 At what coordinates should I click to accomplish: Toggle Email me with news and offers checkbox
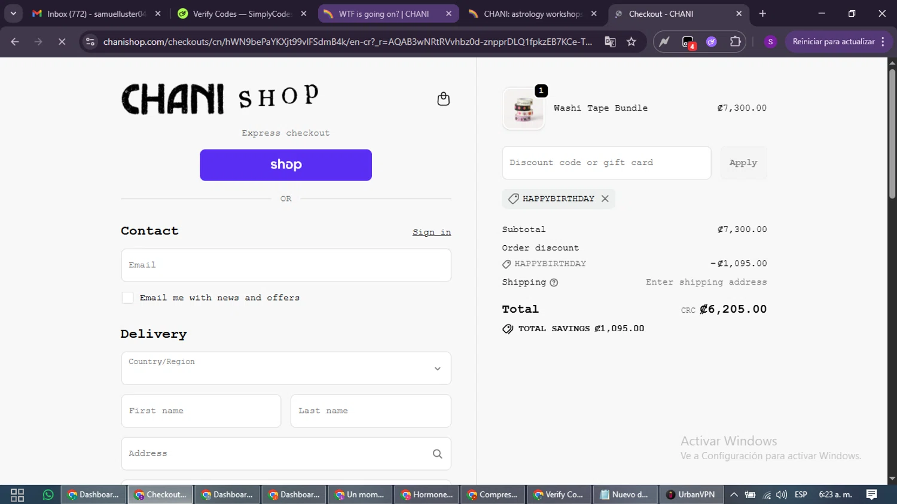[x=127, y=298]
